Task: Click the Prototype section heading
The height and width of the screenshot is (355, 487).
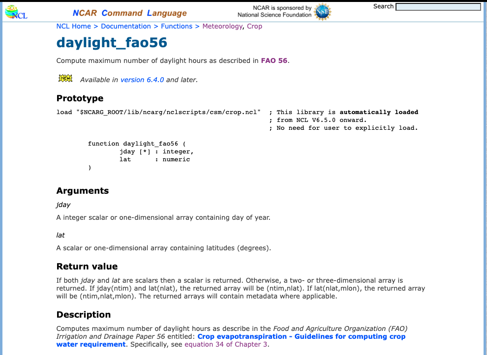Action: pos(80,98)
